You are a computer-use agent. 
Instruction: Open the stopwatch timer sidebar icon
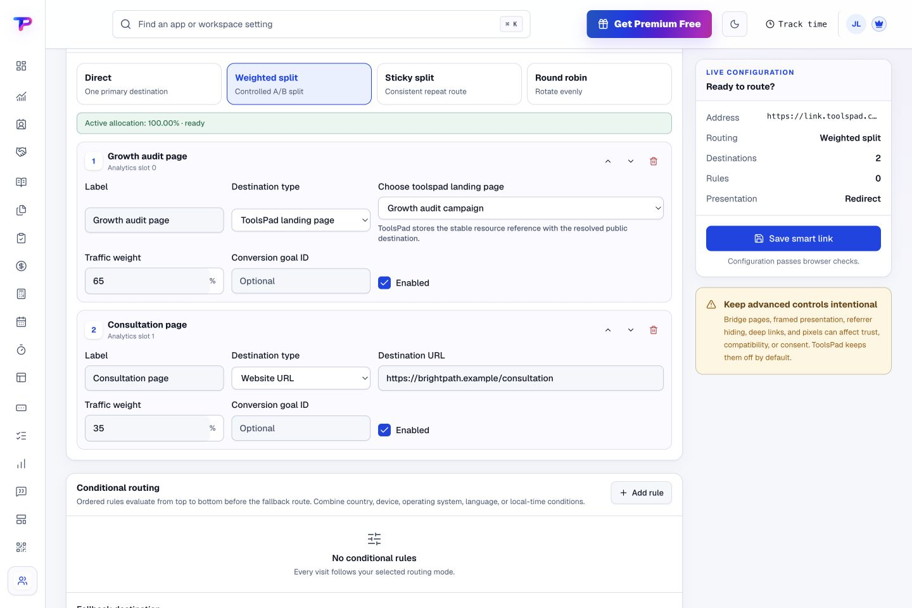click(x=21, y=350)
